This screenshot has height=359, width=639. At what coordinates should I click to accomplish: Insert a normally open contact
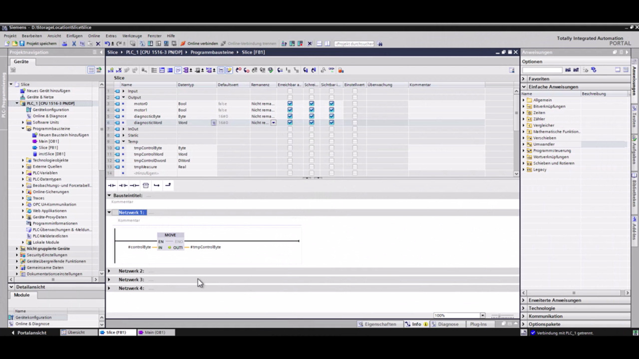point(112,185)
